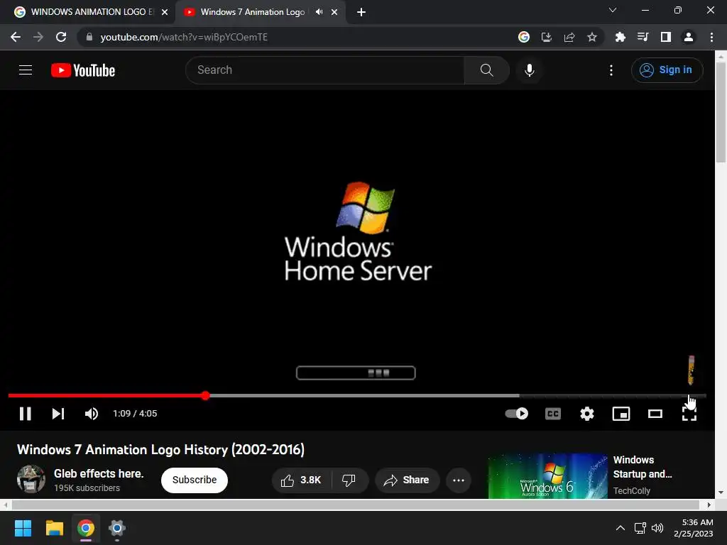Focus the YouTube search field

click(324, 70)
